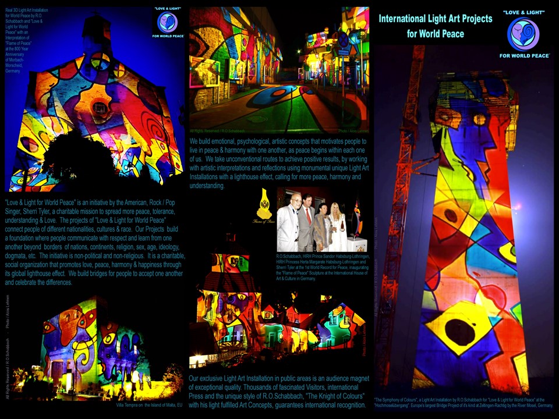Click "All Rights Reserved / R.O.Schabbach" under street photo

217,131
